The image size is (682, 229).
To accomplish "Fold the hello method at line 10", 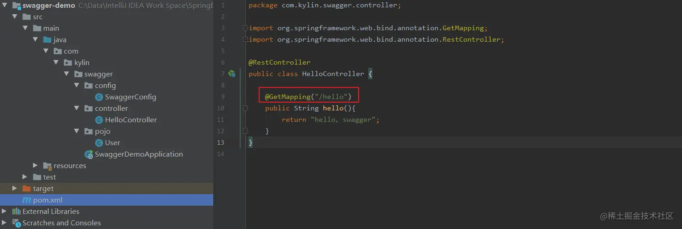I will tap(245, 108).
